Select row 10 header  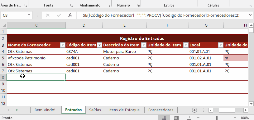click(3, 90)
